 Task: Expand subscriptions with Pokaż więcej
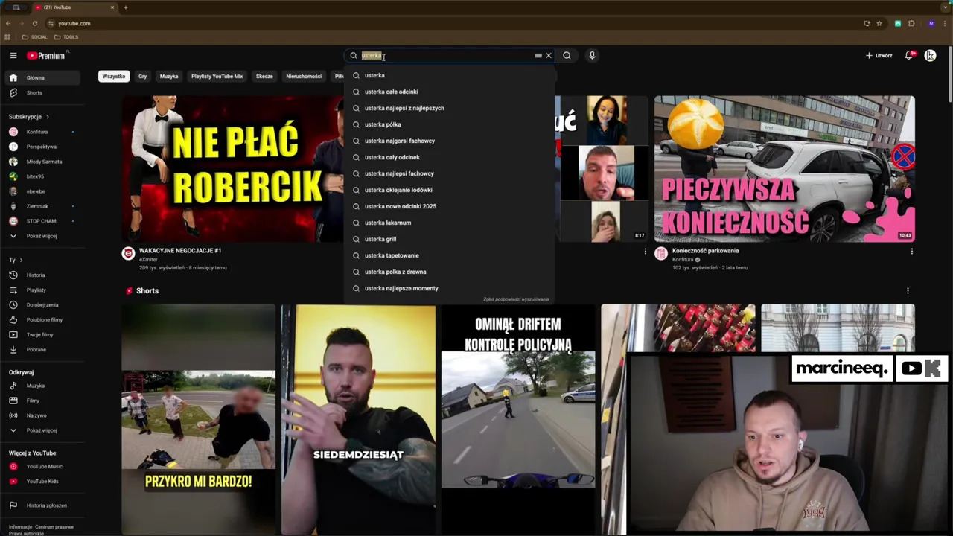[44, 236]
